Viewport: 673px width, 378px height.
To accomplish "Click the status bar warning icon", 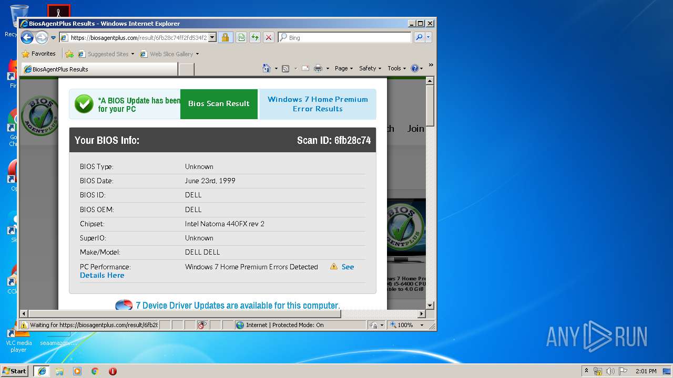I will 24,325.
